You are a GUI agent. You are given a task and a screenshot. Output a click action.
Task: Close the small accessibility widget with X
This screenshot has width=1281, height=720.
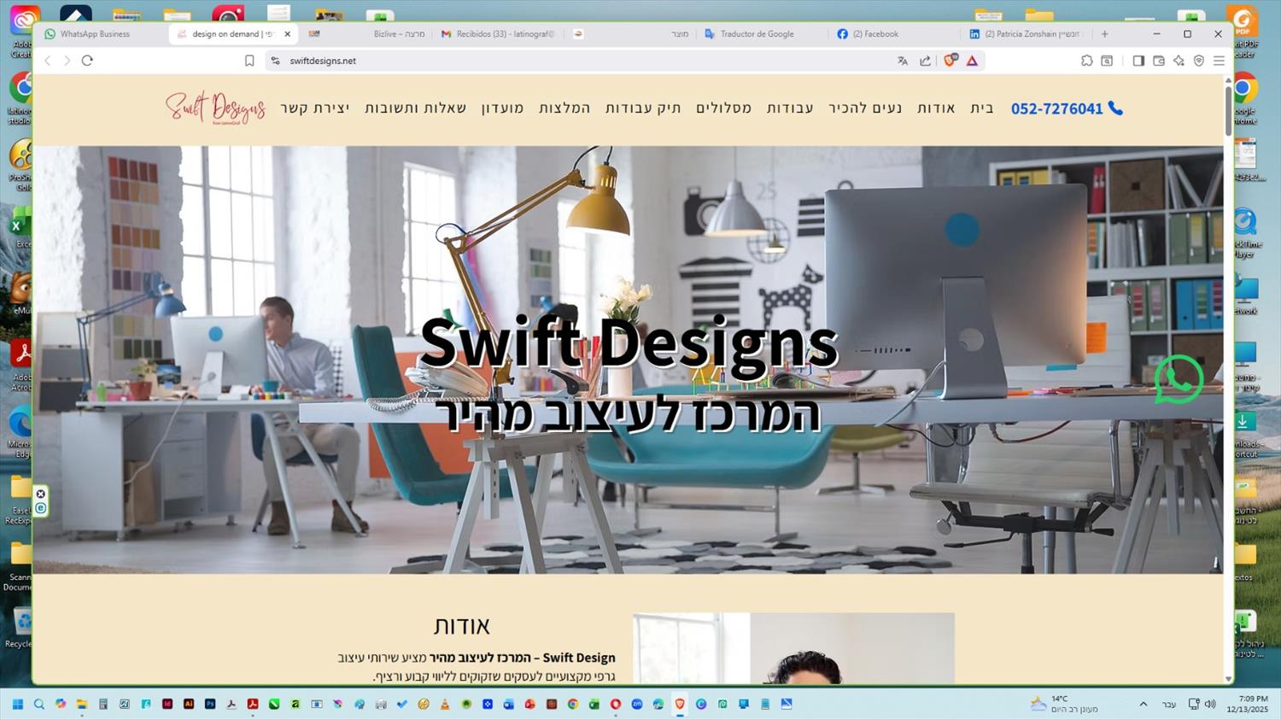tap(40, 494)
